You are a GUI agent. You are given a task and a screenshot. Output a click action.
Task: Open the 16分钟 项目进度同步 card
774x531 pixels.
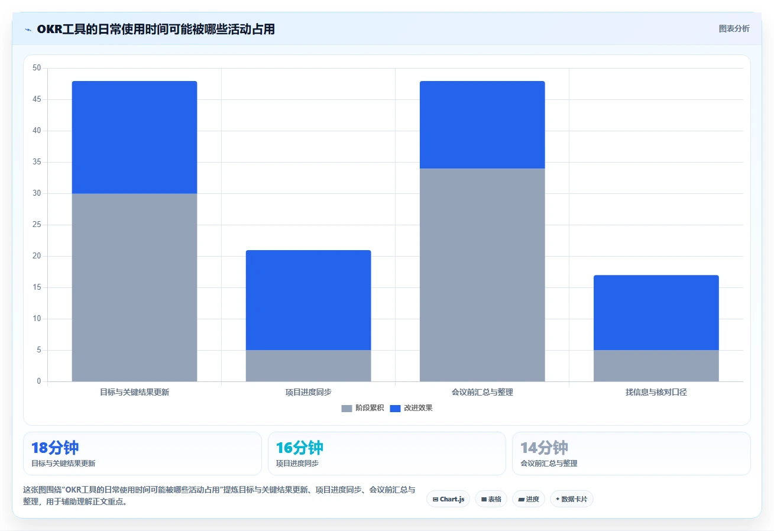coord(387,454)
